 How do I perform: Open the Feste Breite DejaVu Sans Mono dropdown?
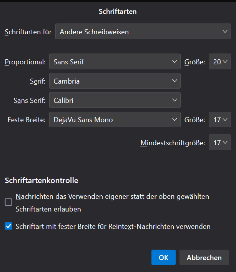click(x=115, y=119)
